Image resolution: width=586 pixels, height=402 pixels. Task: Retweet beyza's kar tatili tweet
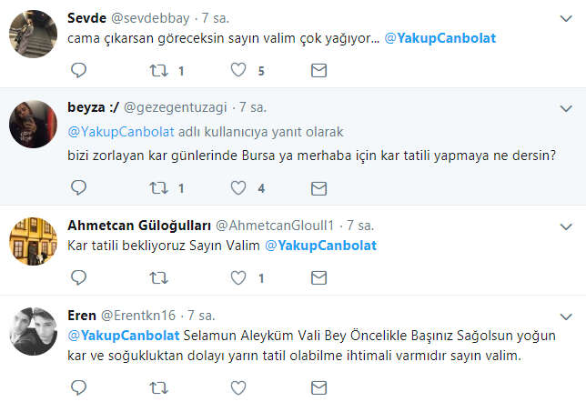pyautogui.click(x=157, y=188)
